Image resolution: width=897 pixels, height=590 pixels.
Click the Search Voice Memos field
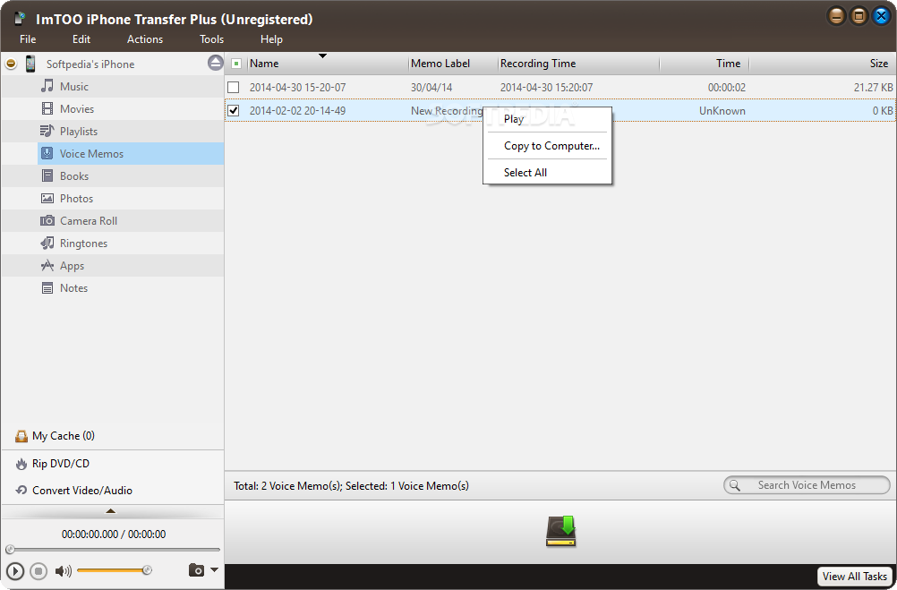tap(807, 485)
